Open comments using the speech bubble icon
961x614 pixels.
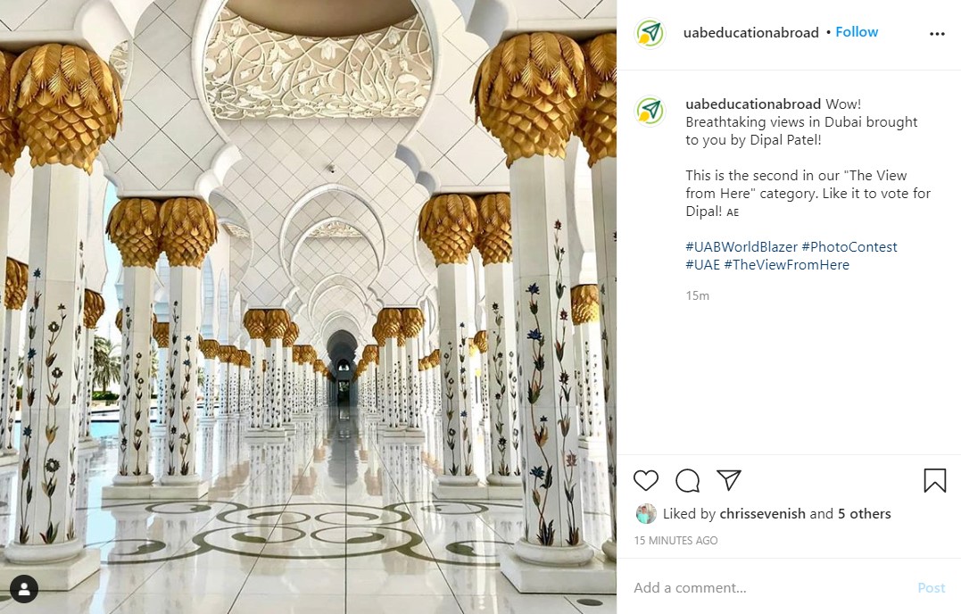[687, 481]
